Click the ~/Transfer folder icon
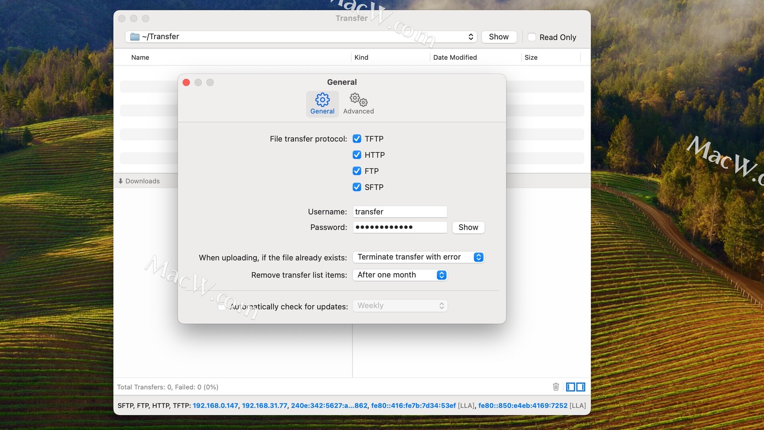Image resolution: width=764 pixels, height=430 pixels. (135, 37)
